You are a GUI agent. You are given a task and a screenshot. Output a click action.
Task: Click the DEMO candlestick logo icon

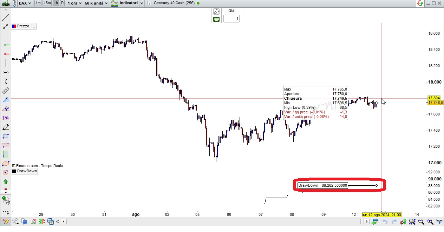6,3
